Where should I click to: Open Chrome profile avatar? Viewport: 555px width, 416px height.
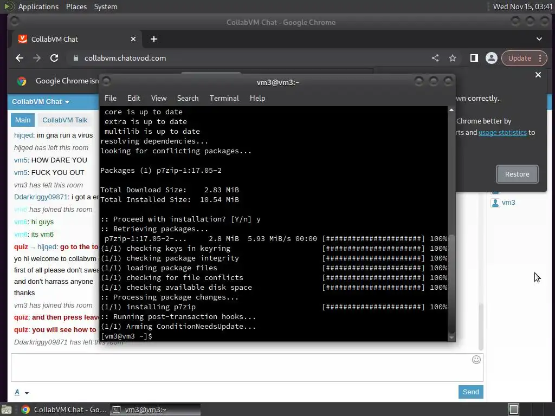[x=491, y=58]
